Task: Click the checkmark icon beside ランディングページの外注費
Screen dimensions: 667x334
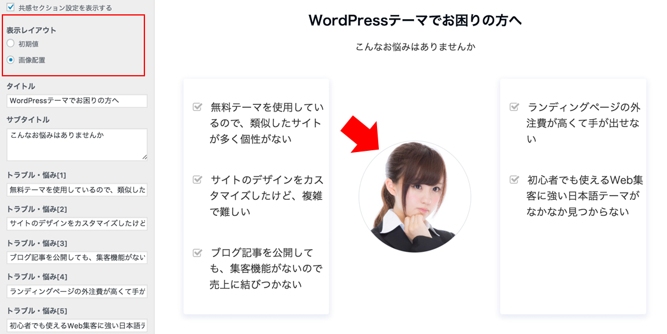Action: click(x=514, y=107)
